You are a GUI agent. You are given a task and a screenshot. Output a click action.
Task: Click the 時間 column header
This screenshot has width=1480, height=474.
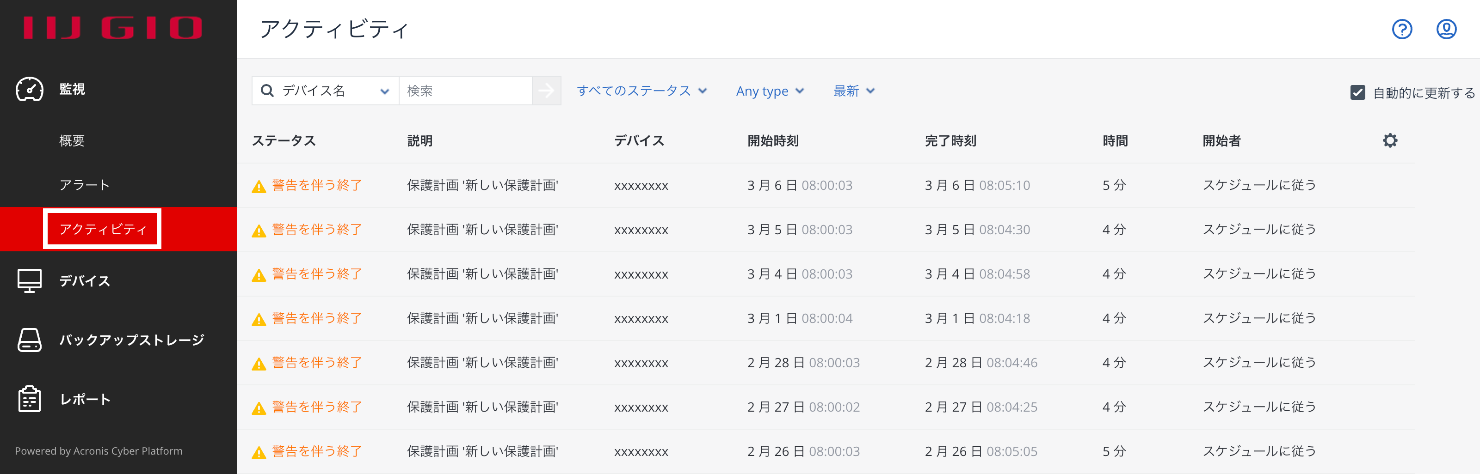tap(1115, 140)
